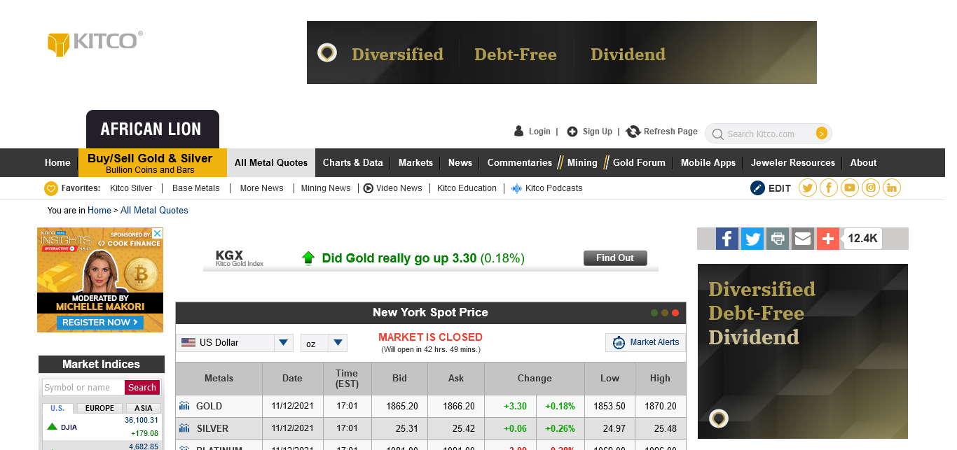Expand the US Dollar currency dropdown
The image size is (957, 450).
tap(283, 343)
